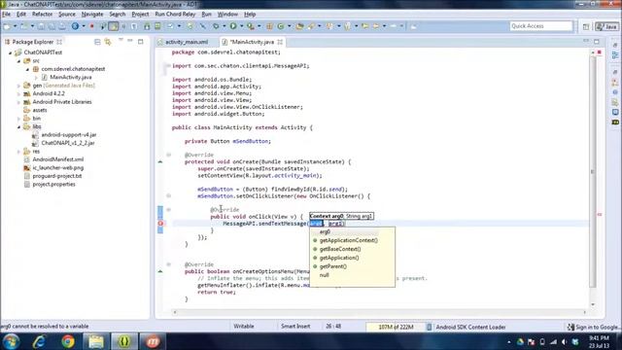The height and width of the screenshot is (350, 622).
Task: Open the Refactor menu
Action: (42, 15)
